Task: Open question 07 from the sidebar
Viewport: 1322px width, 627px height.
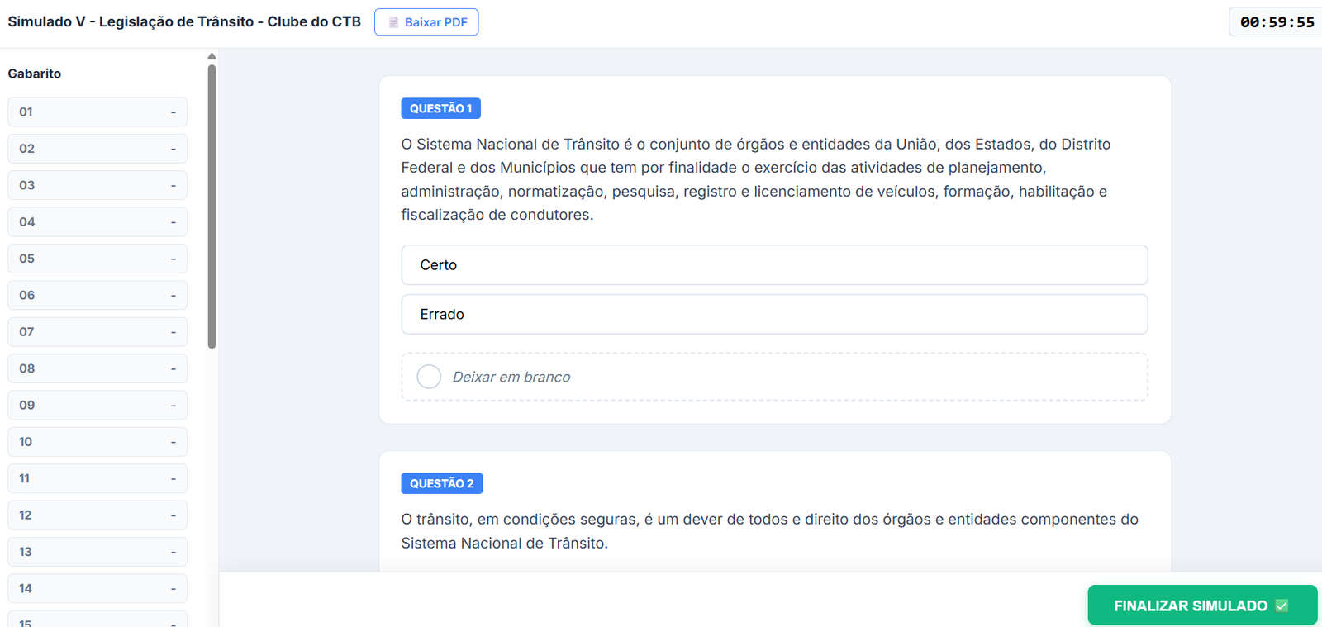Action: pos(97,332)
